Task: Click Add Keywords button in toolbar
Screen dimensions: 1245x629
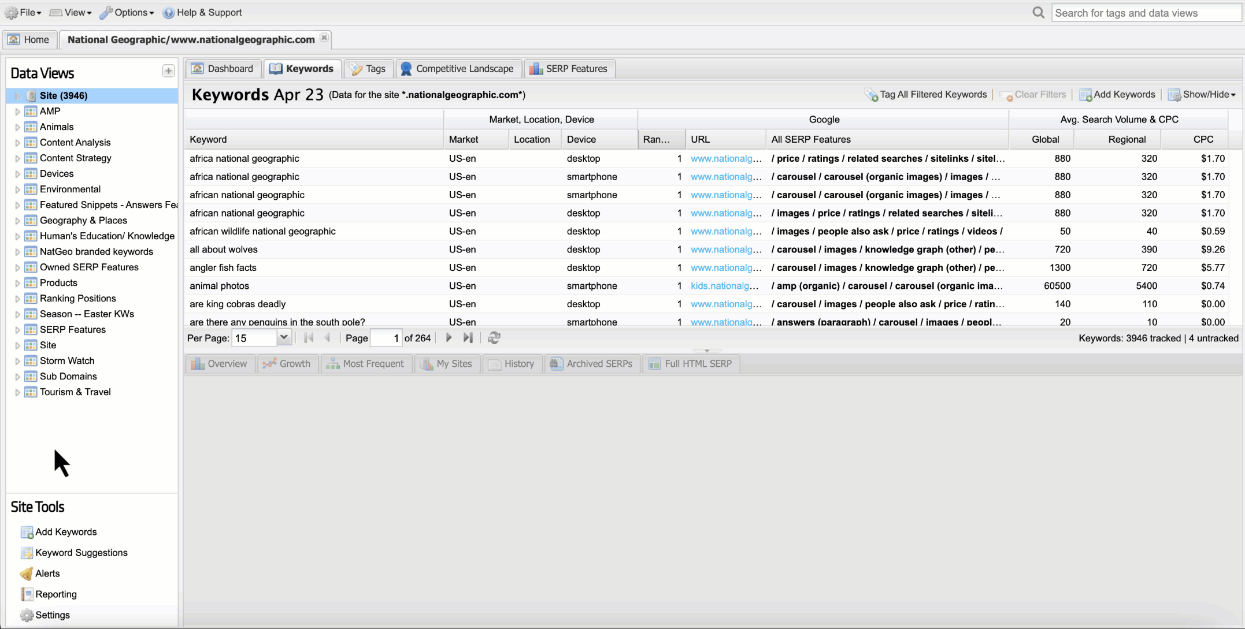Action: pyautogui.click(x=1117, y=95)
